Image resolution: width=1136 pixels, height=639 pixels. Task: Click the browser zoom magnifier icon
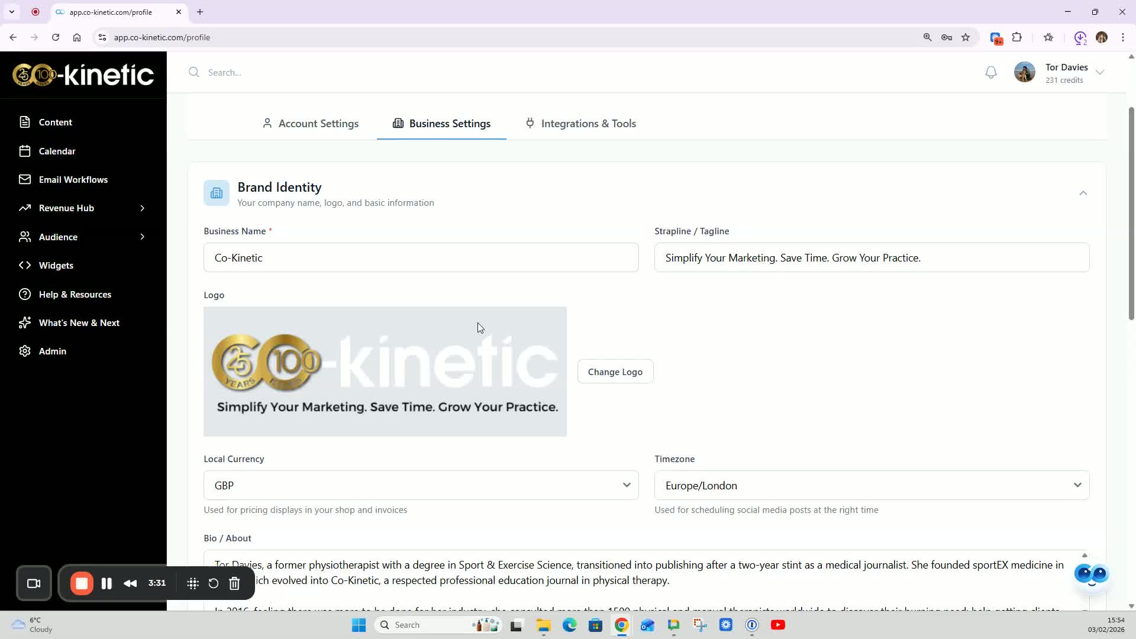[928, 37]
